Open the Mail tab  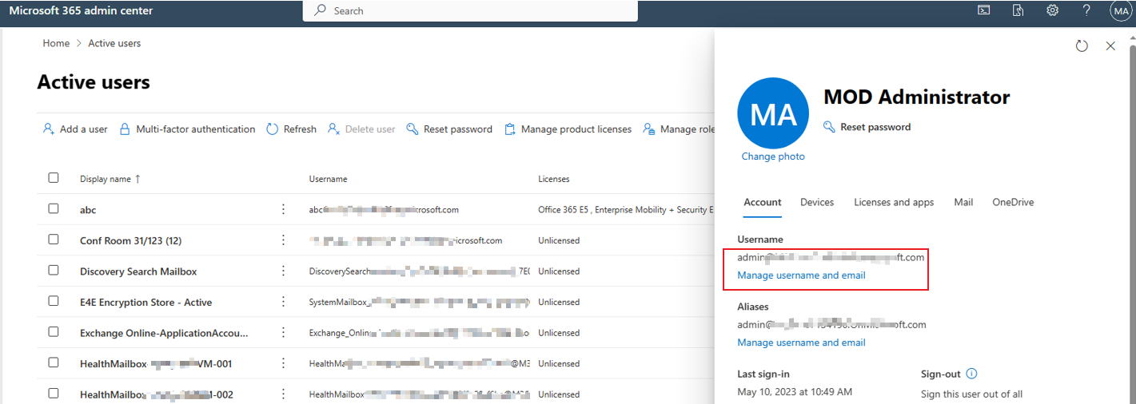coord(963,203)
